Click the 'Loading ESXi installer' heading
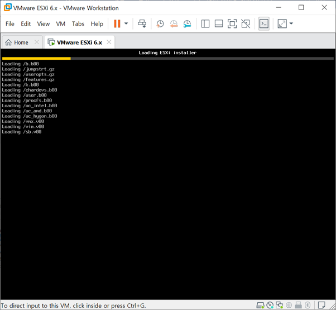The width and height of the screenshot is (336, 310). click(x=167, y=53)
